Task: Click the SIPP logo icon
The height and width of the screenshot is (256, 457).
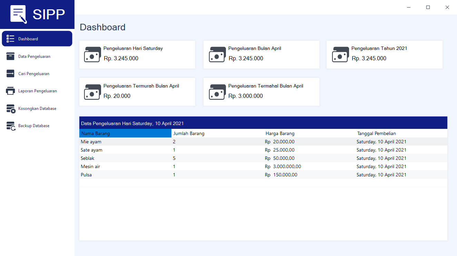Action: click(19, 14)
